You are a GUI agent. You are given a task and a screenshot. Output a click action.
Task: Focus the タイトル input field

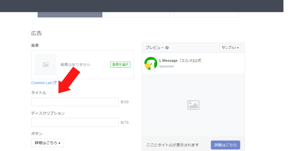(x=75, y=102)
